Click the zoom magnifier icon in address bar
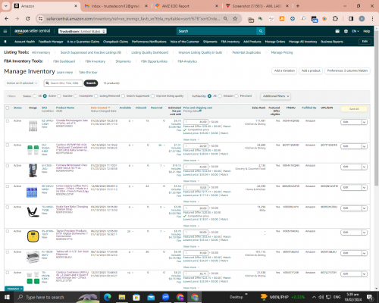The width and height of the screenshot is (379, 303). tap(225, 19)
